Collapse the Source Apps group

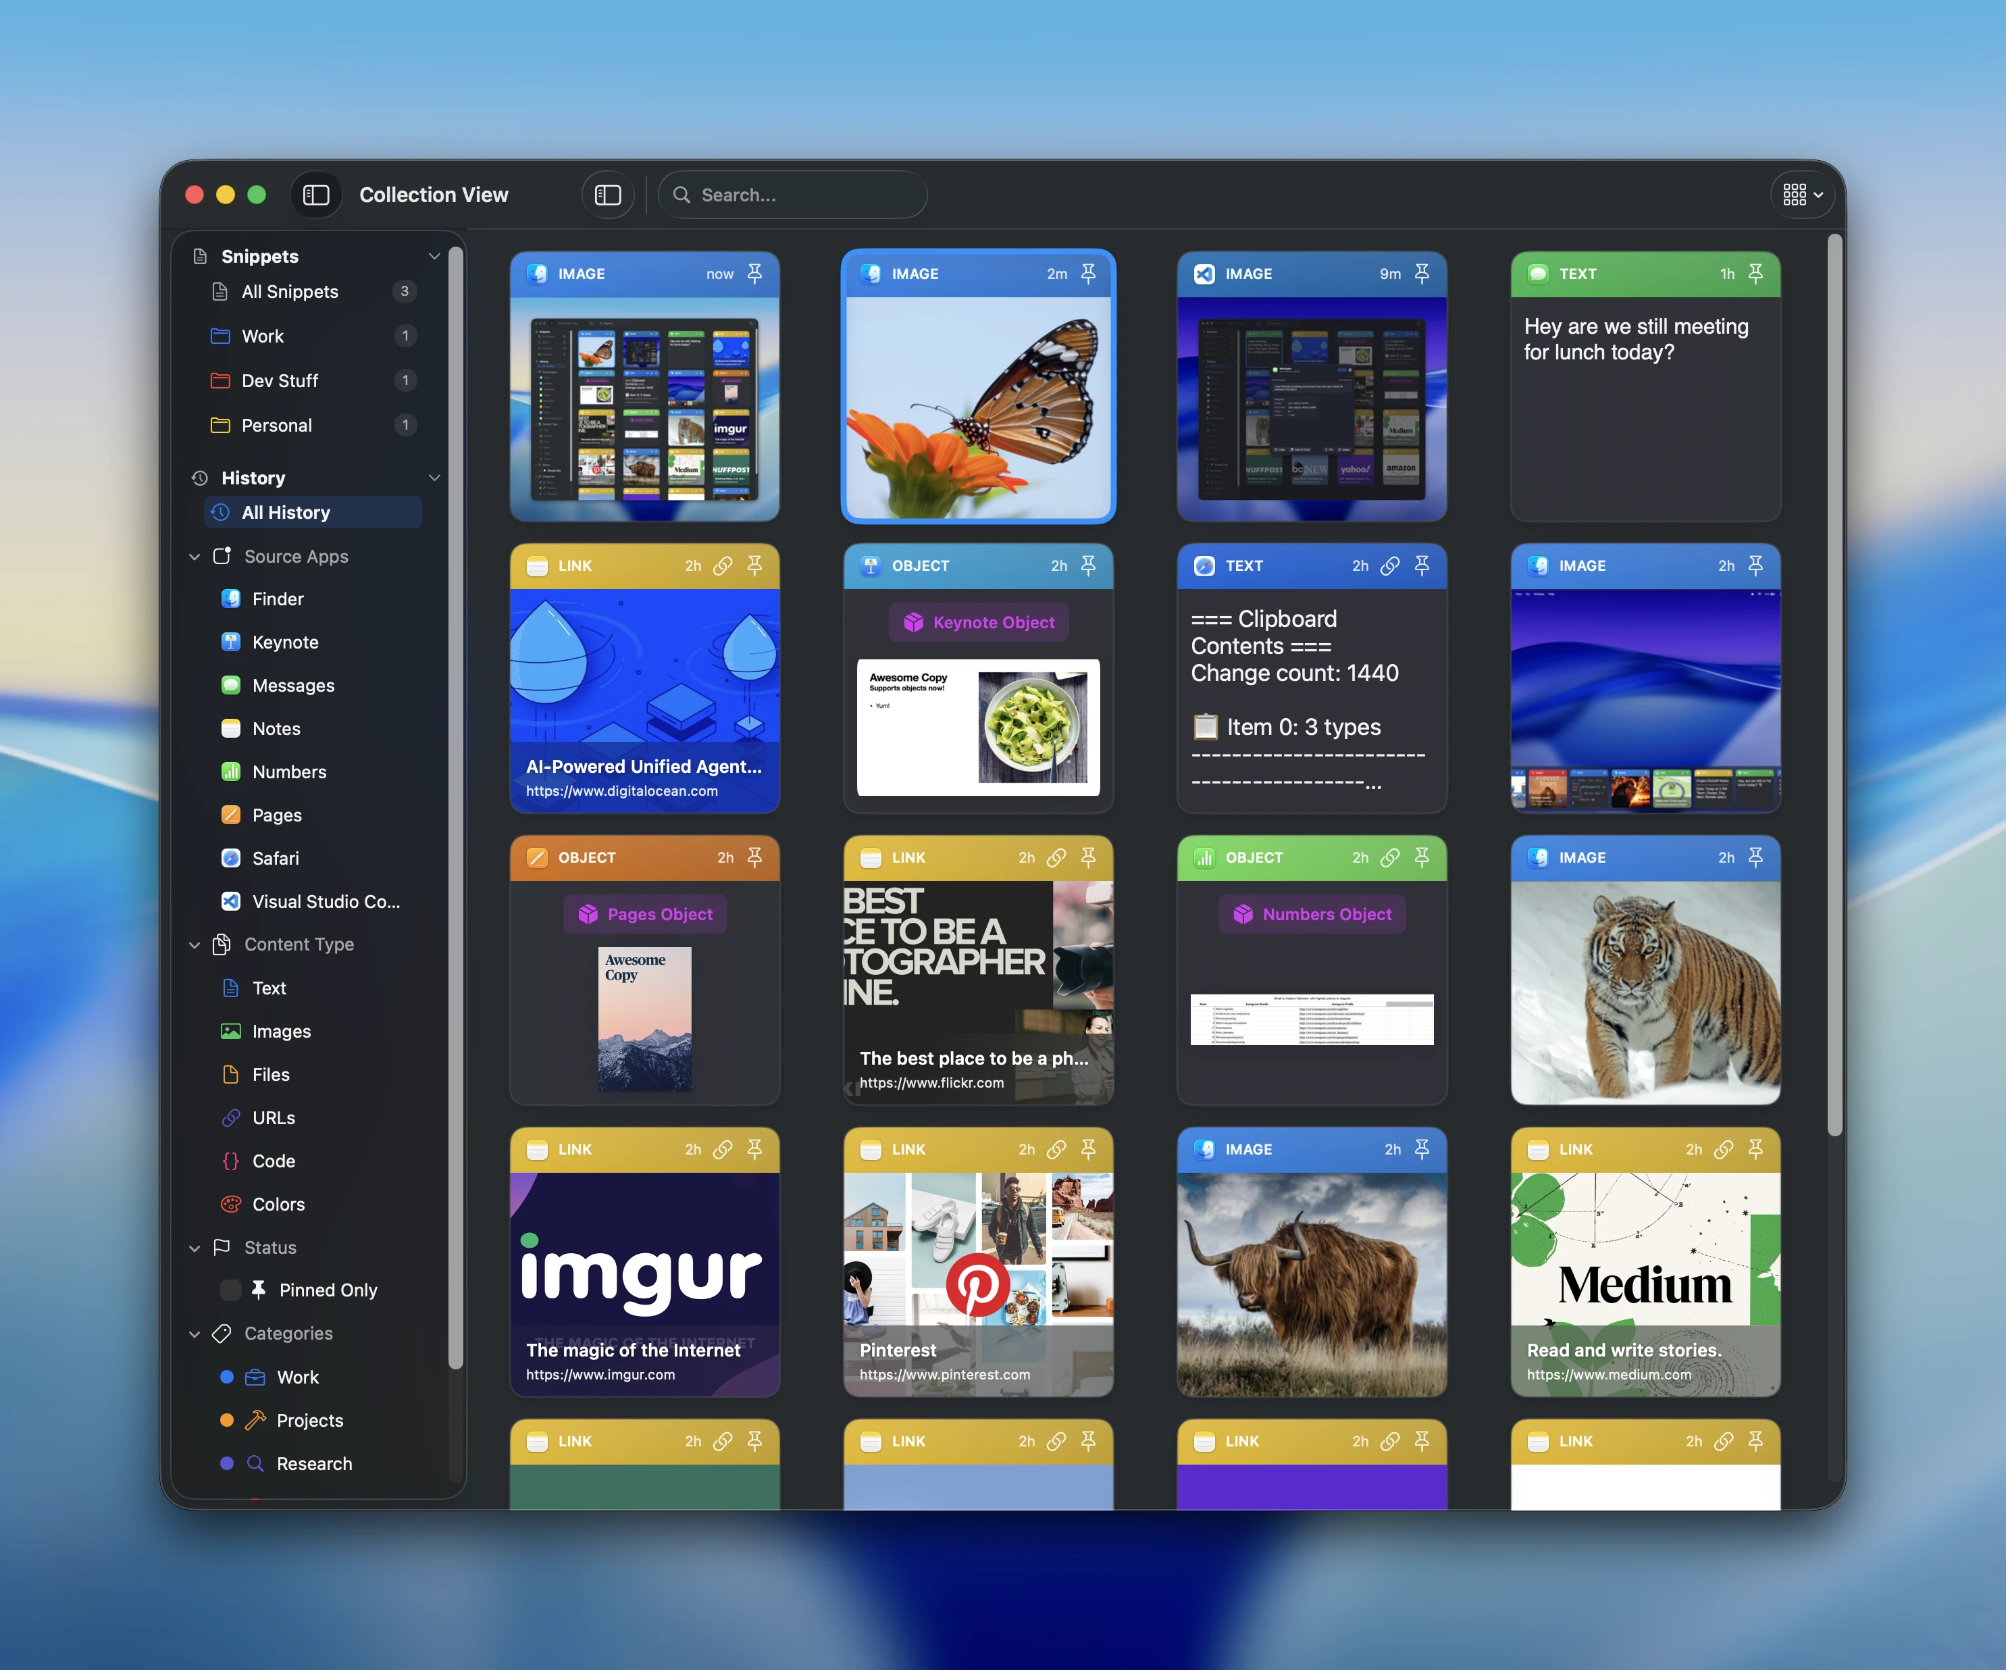(x=195, y=557)
